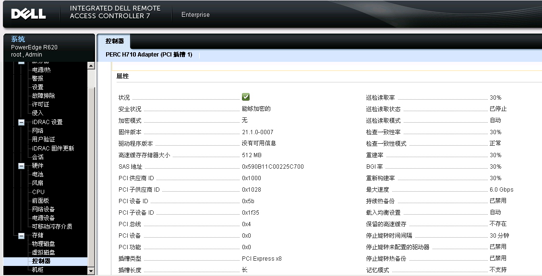Screen dimensions: 542x276
Task: Open 电源/热 in the sidebar
Action: coord(41,69)
